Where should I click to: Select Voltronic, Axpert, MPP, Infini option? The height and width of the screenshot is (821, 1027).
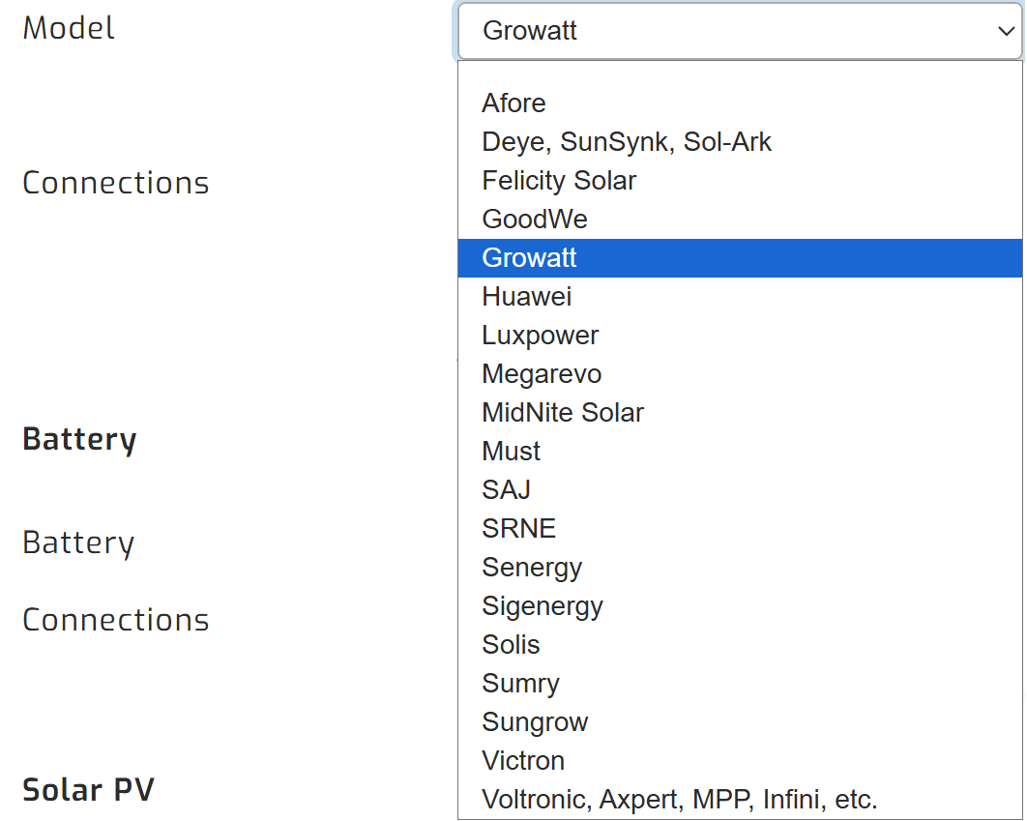(x=680, y=800)
